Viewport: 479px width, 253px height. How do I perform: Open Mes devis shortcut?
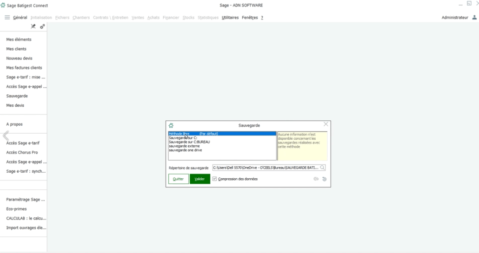pyautogui.click(x=15, y=105)
